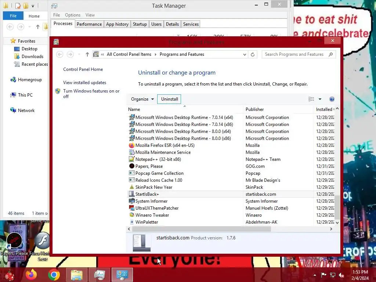
Task: Click the taskbar clock showing 1:53 PM
Action: [360, 275]
